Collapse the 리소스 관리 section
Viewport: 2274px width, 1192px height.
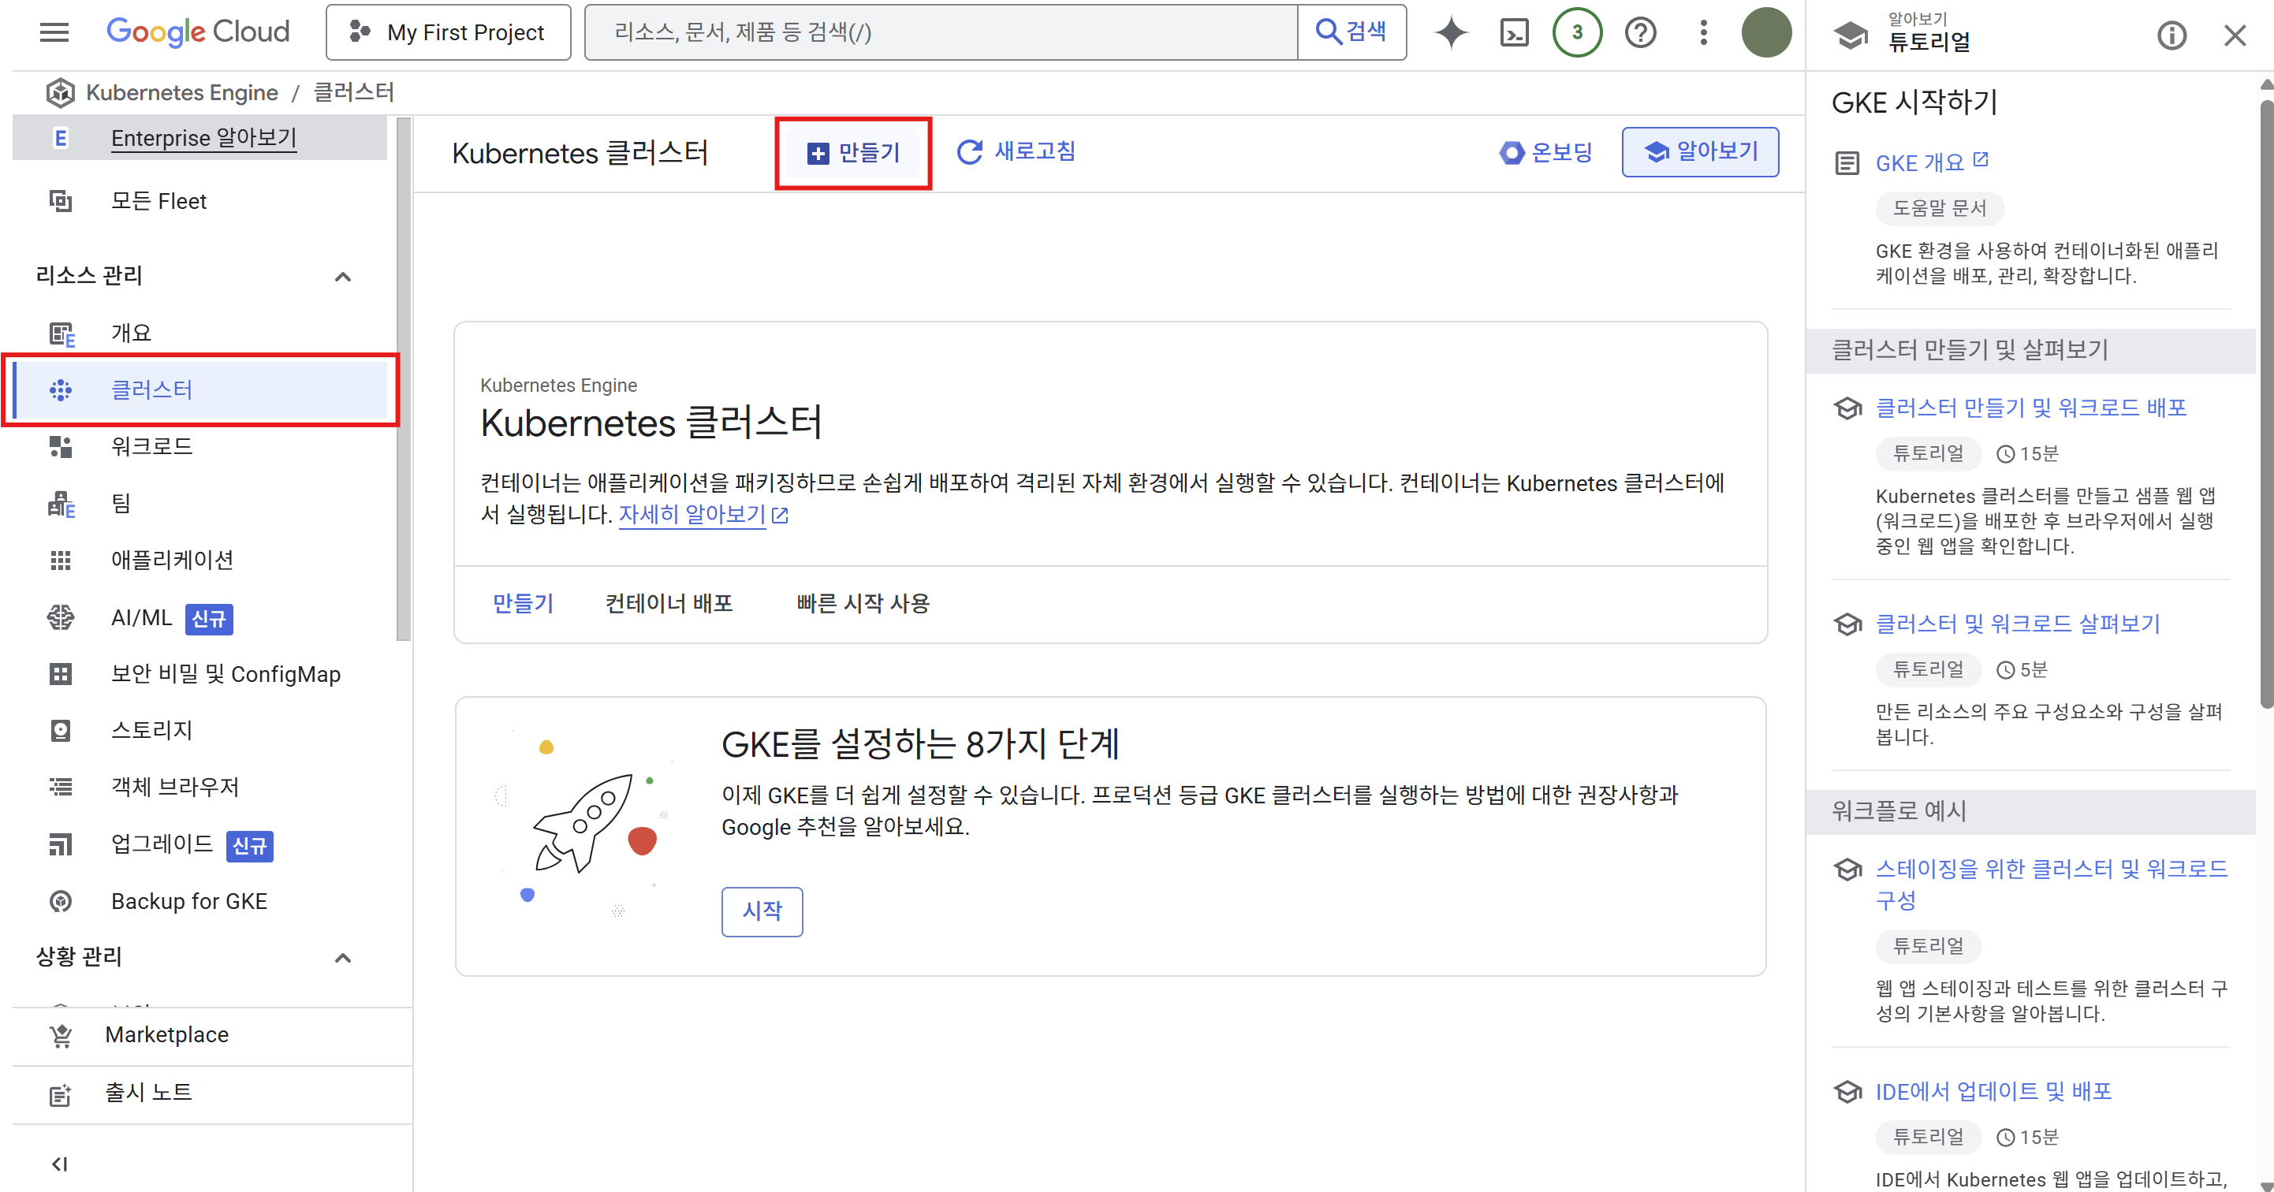coord(342,276)
